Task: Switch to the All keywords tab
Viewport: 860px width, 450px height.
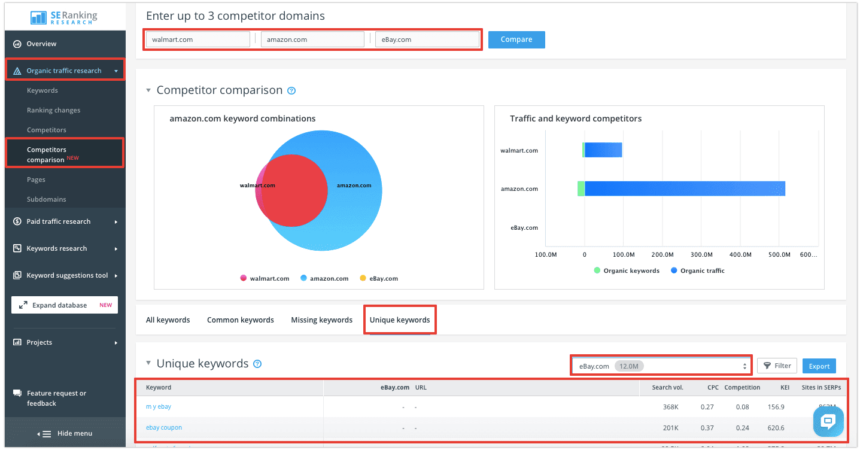Action: pyautogui.click(x=168, y=320)
